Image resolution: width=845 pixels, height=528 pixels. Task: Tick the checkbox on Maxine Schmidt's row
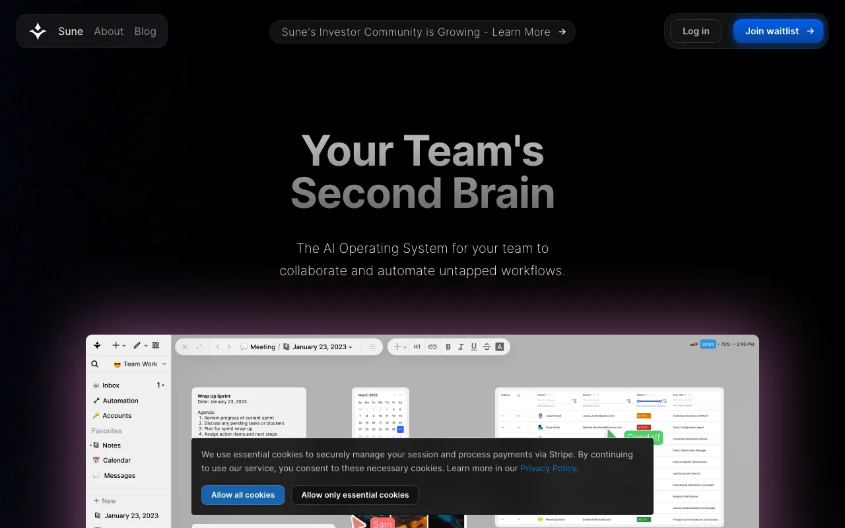(529, 519)
